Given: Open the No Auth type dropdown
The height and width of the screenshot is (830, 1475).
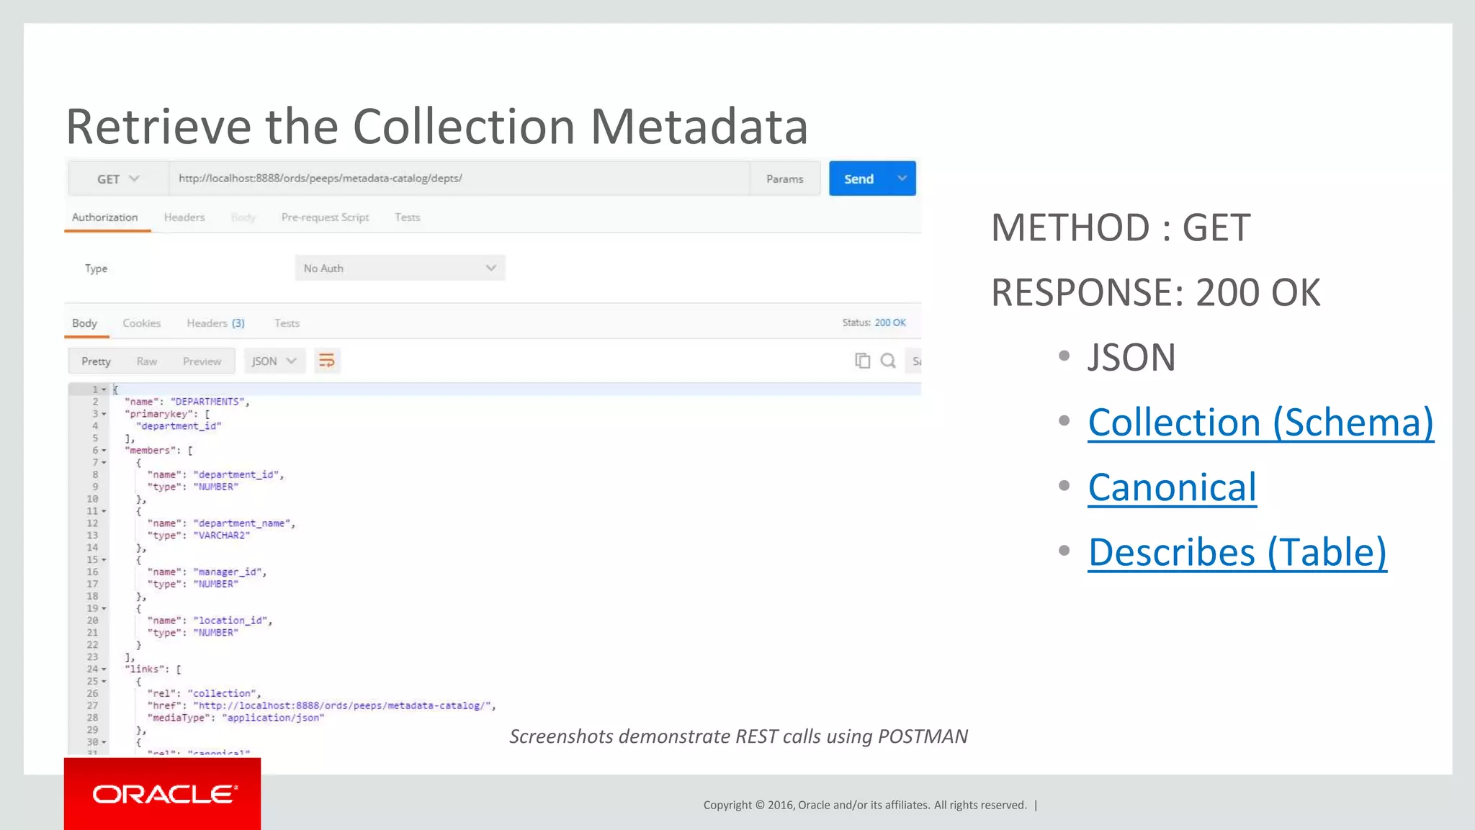Looking at the screenshot, I should pyautogui.click(x=400, y=268).
